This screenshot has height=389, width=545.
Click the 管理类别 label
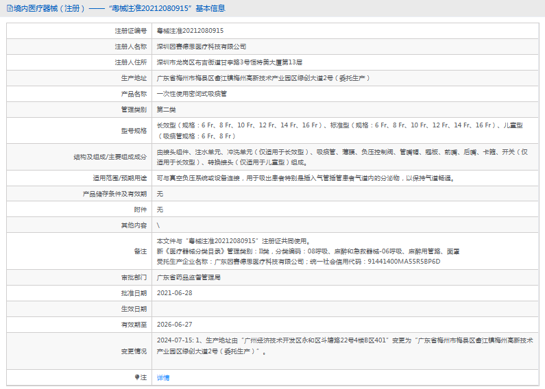click(x=134, y=110)
